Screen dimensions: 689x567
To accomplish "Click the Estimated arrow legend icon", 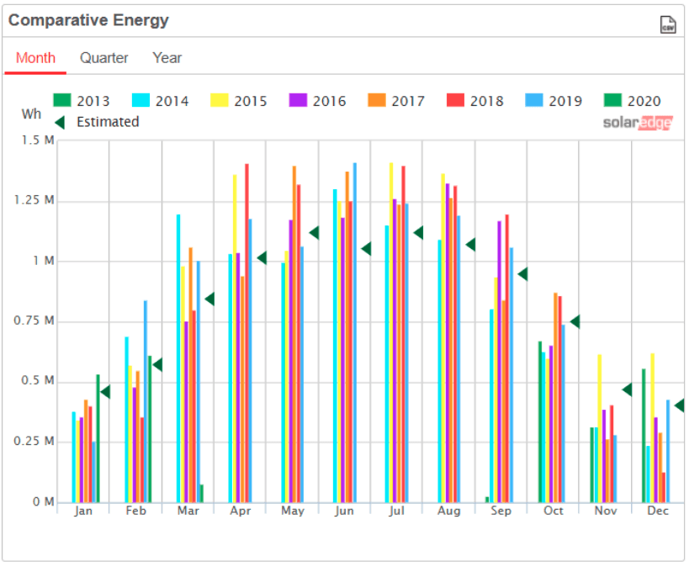I will pos(60,121).
